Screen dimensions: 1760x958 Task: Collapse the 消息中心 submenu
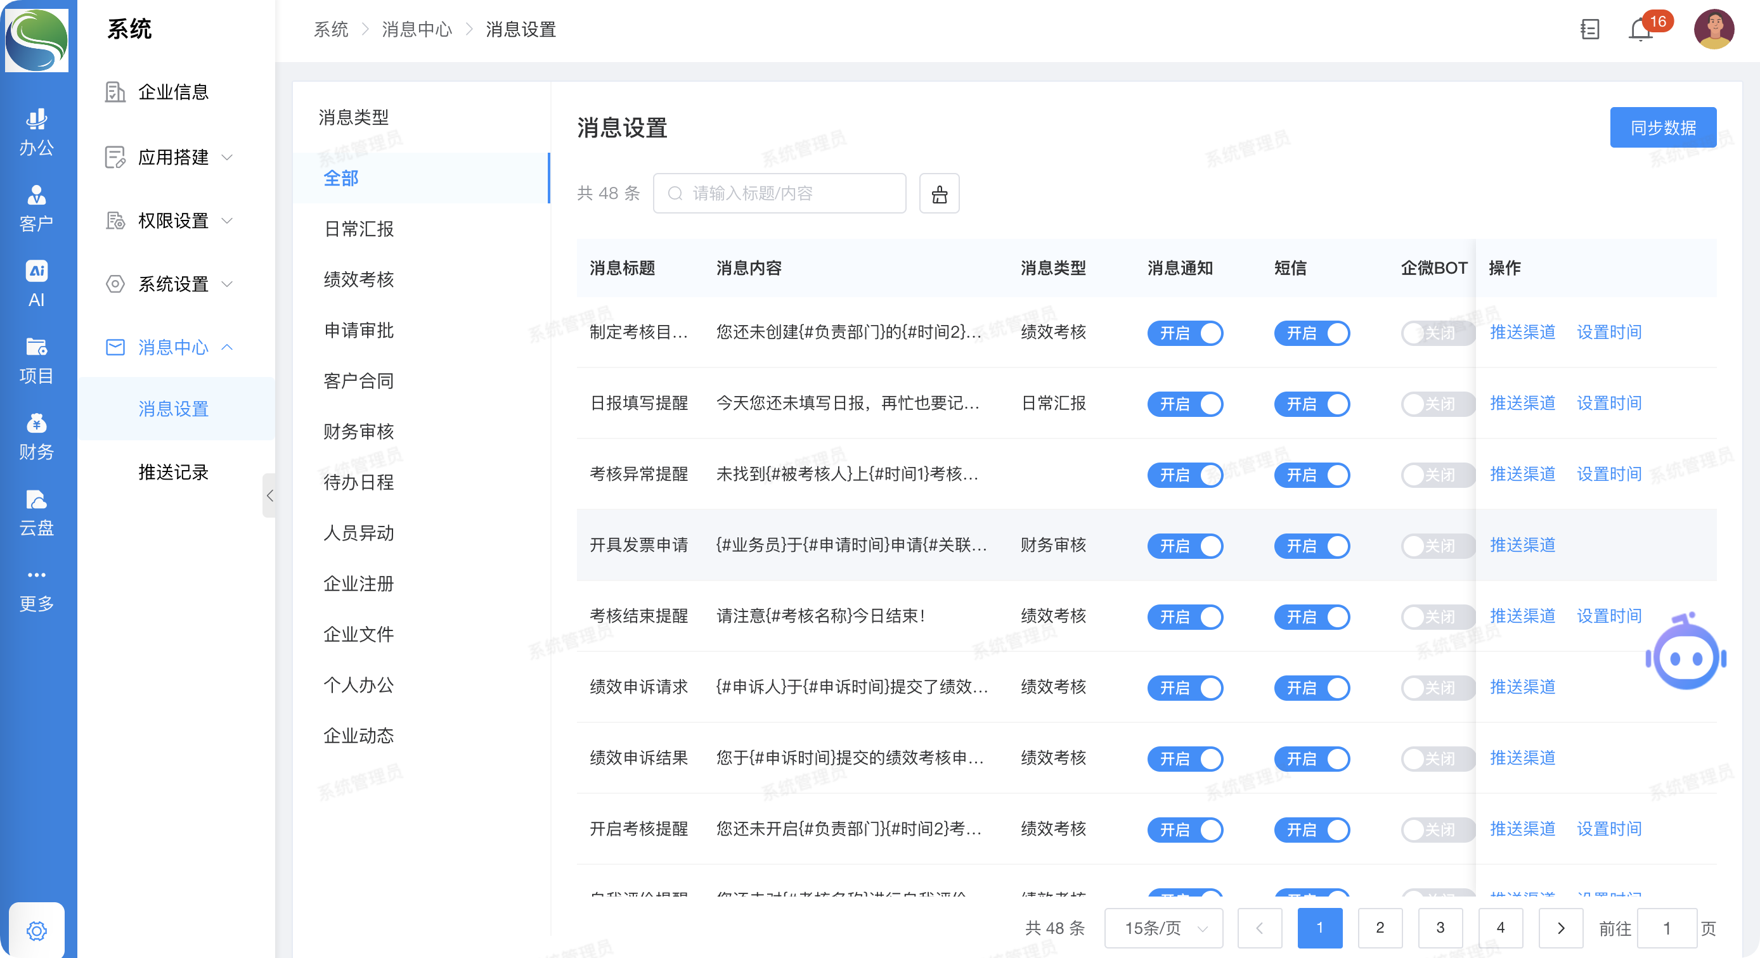coord(173,348)
